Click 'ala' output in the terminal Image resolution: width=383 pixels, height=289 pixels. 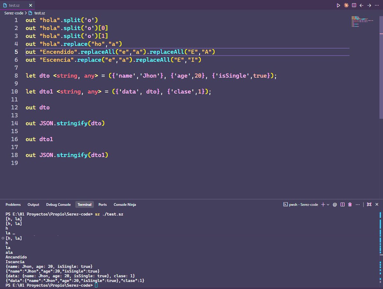pos(9,252)
